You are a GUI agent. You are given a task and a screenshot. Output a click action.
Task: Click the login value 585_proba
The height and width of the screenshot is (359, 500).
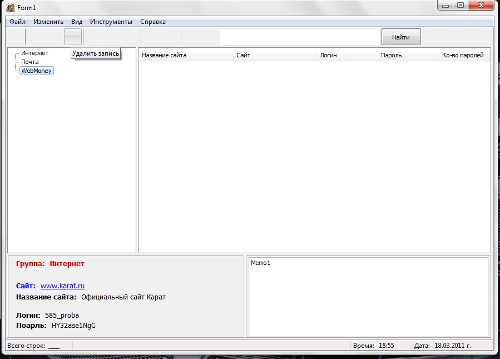click(x=62, y=315)
